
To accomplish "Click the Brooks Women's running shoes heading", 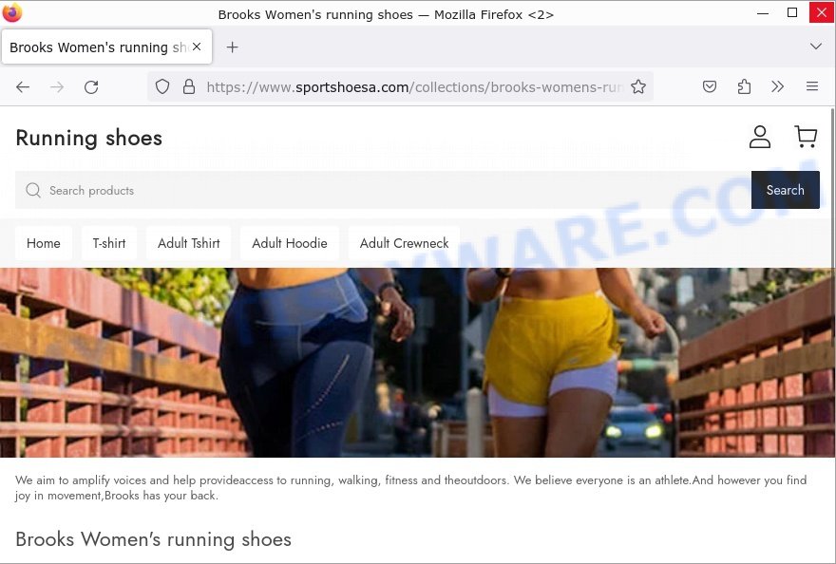I will tap(154, 539).
